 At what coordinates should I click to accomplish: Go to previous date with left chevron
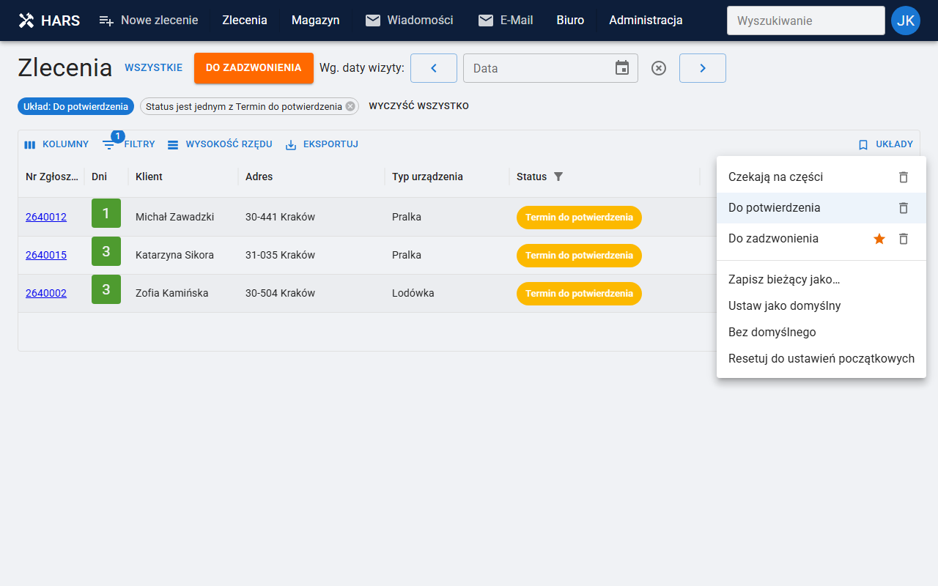434,68
